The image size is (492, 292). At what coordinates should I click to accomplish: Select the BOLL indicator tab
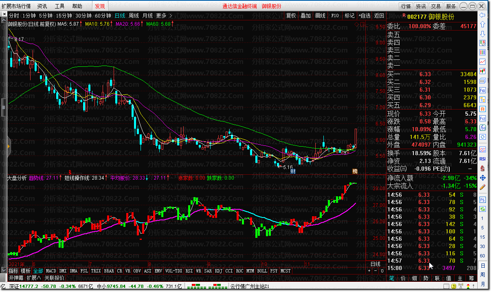(262, 271)
